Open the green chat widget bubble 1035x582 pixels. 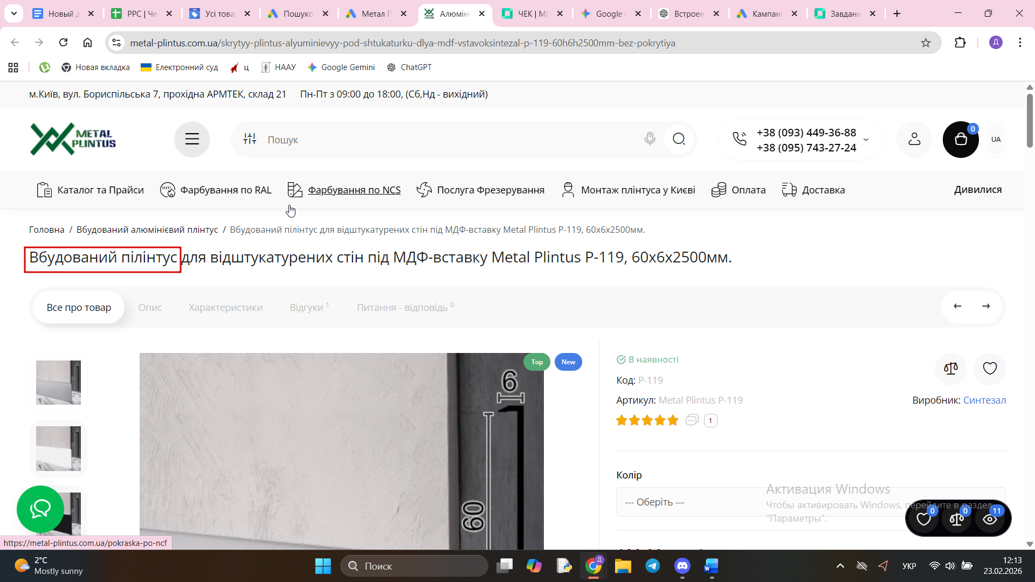pos(40,509)
